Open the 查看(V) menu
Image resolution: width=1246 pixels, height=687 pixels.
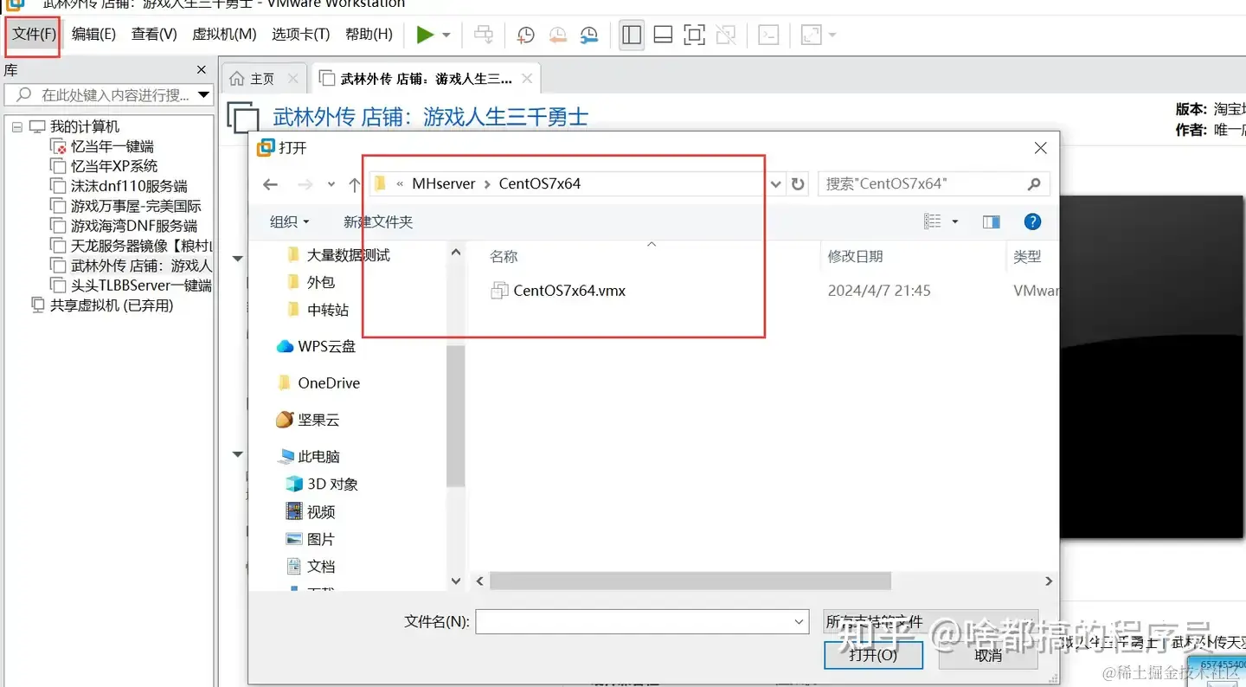(x=154, y=35)
